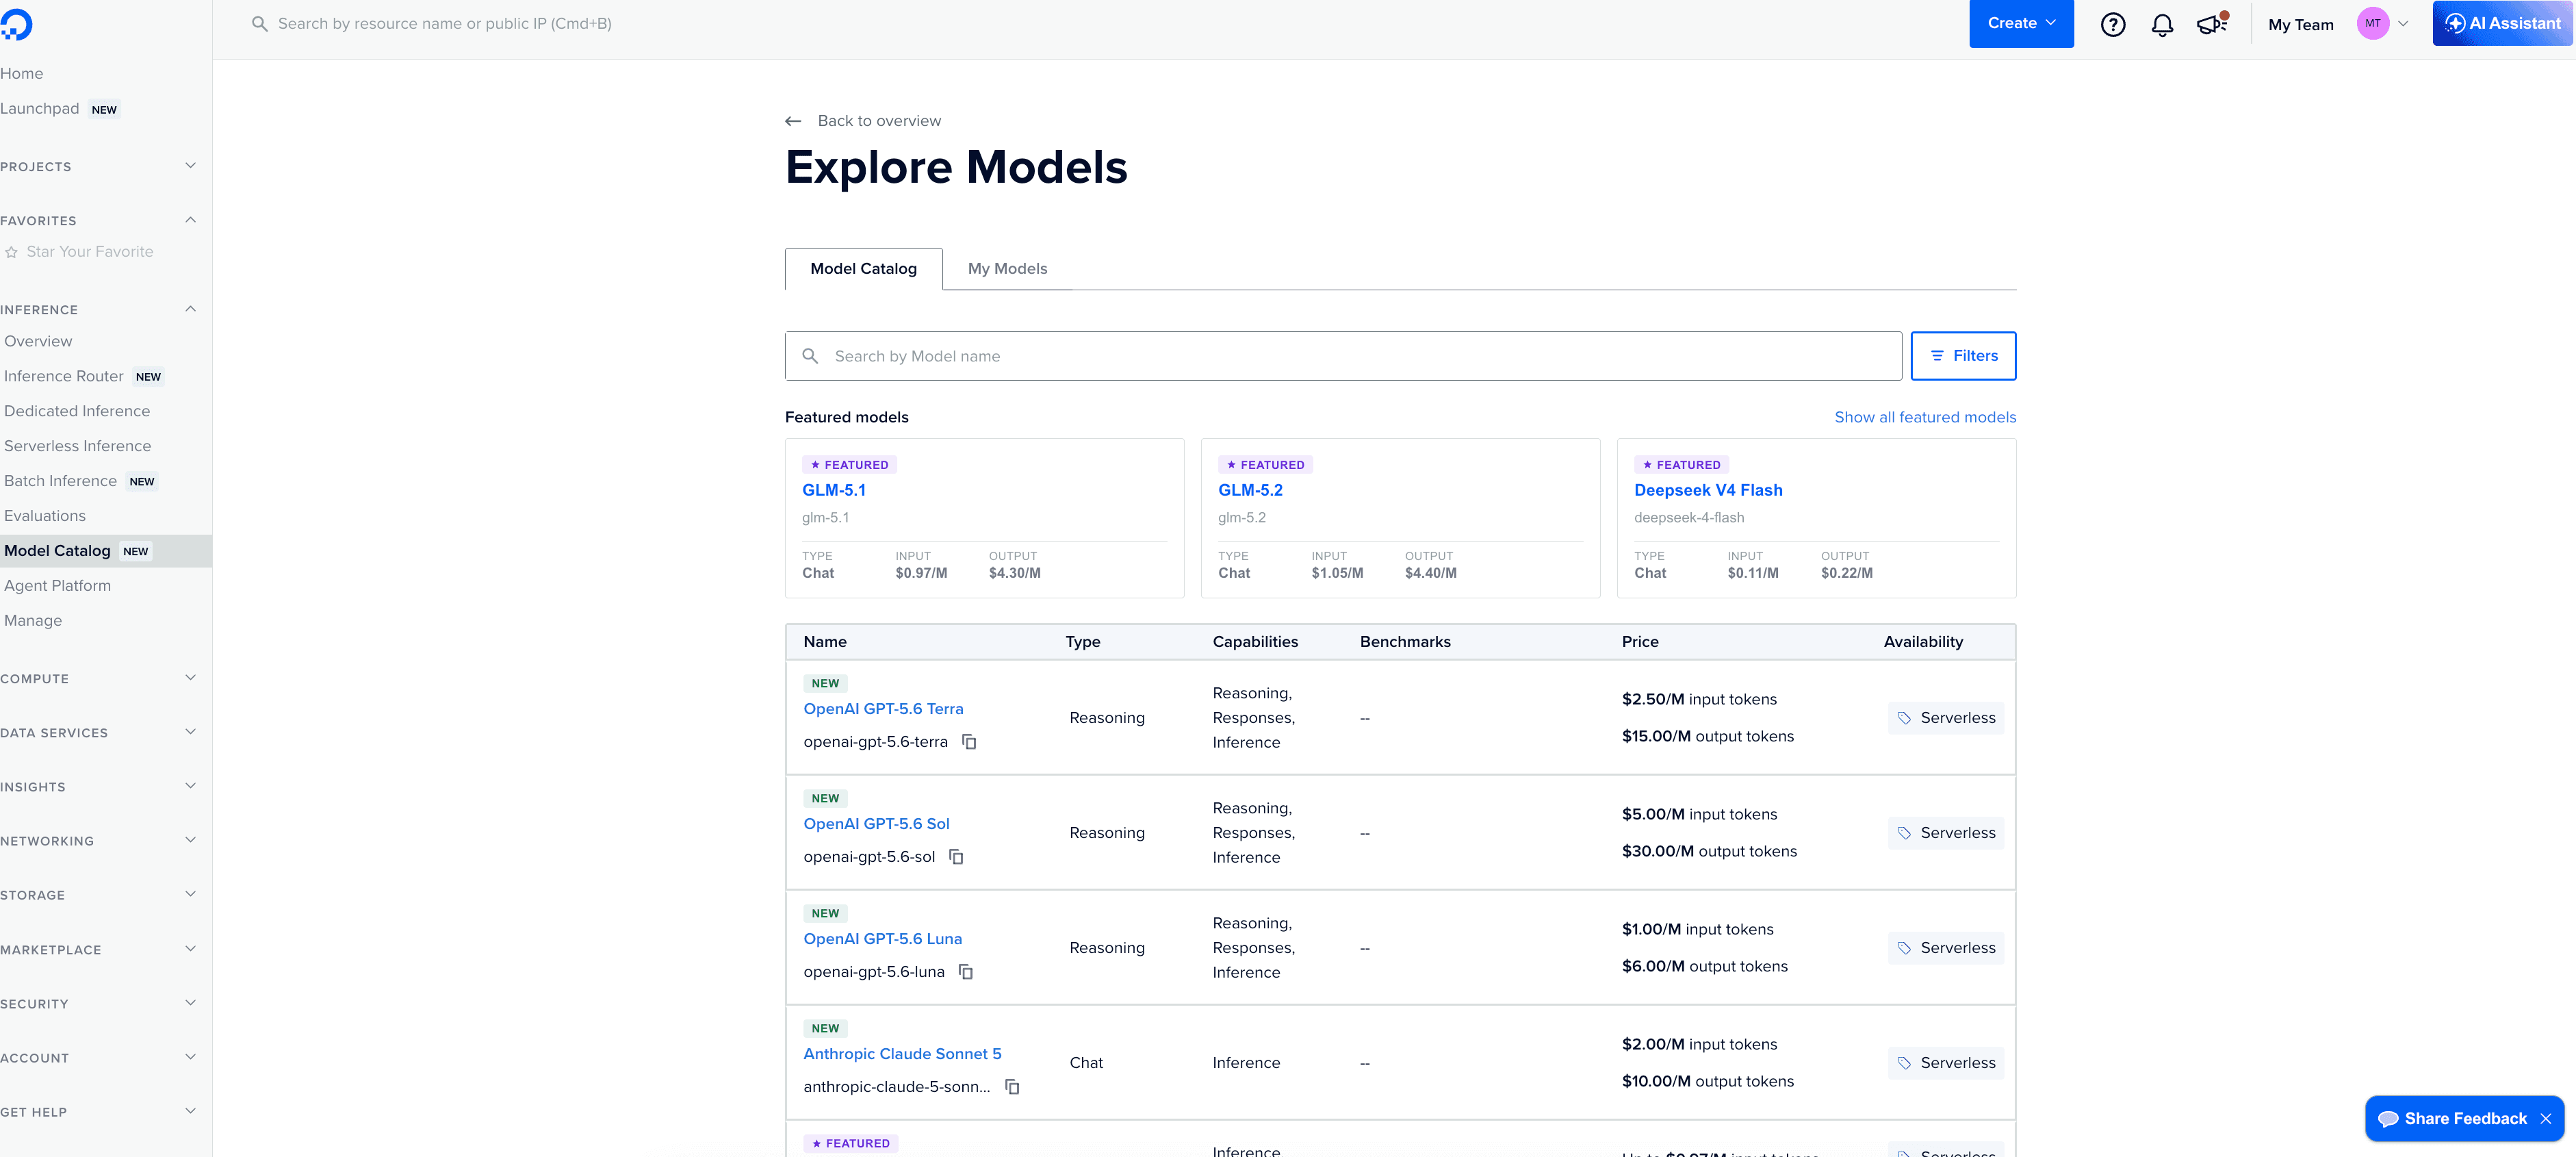Copy the anthropic-claude-5-sonnet model ID
2576x1157 pixels.
coord(1012,1087)
